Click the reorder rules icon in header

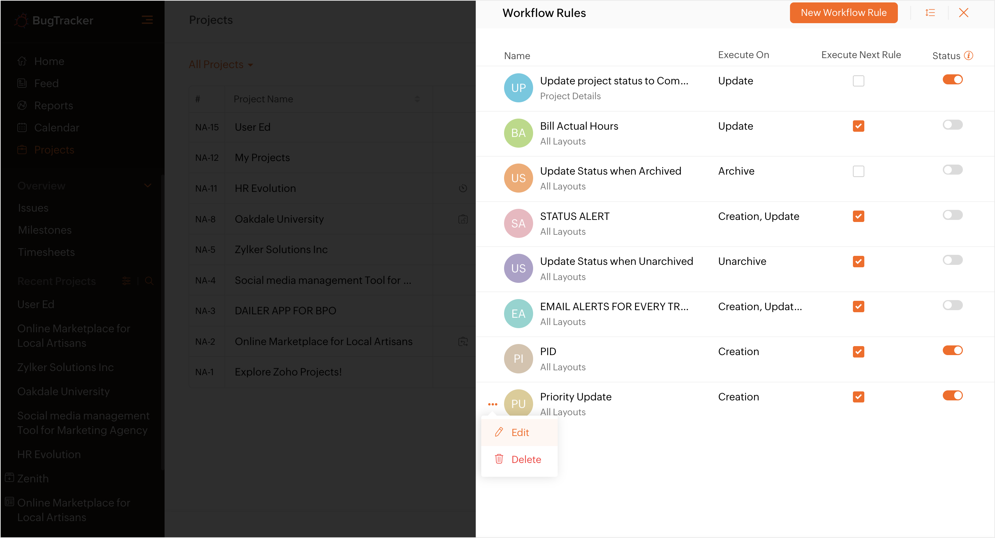[x=930, y=13]
